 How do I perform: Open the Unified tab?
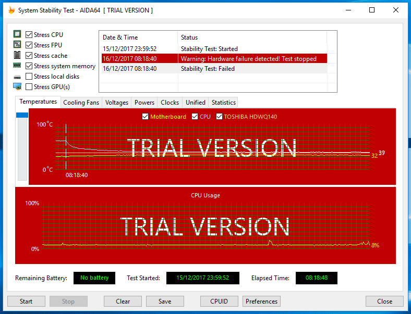tap(196, 102)
